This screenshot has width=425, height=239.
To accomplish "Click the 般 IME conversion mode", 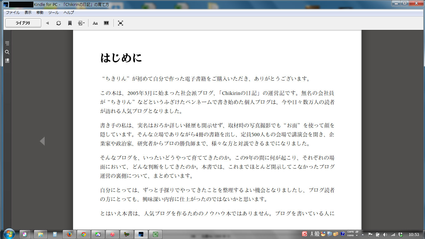I will coord(317,234).
